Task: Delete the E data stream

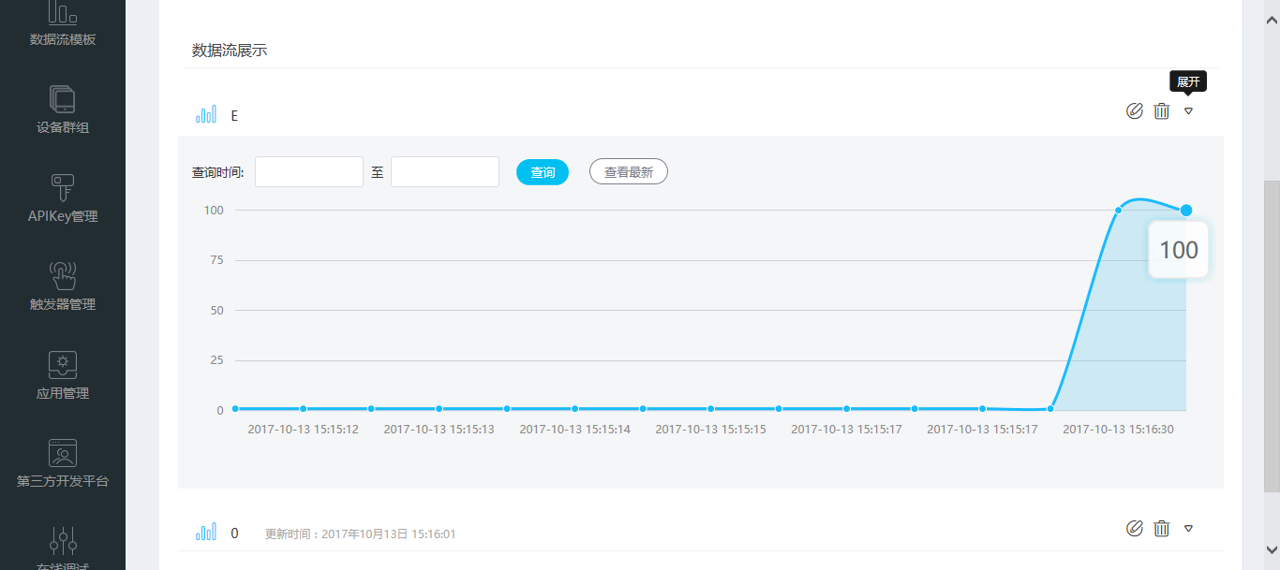Action: (1162, 111)
